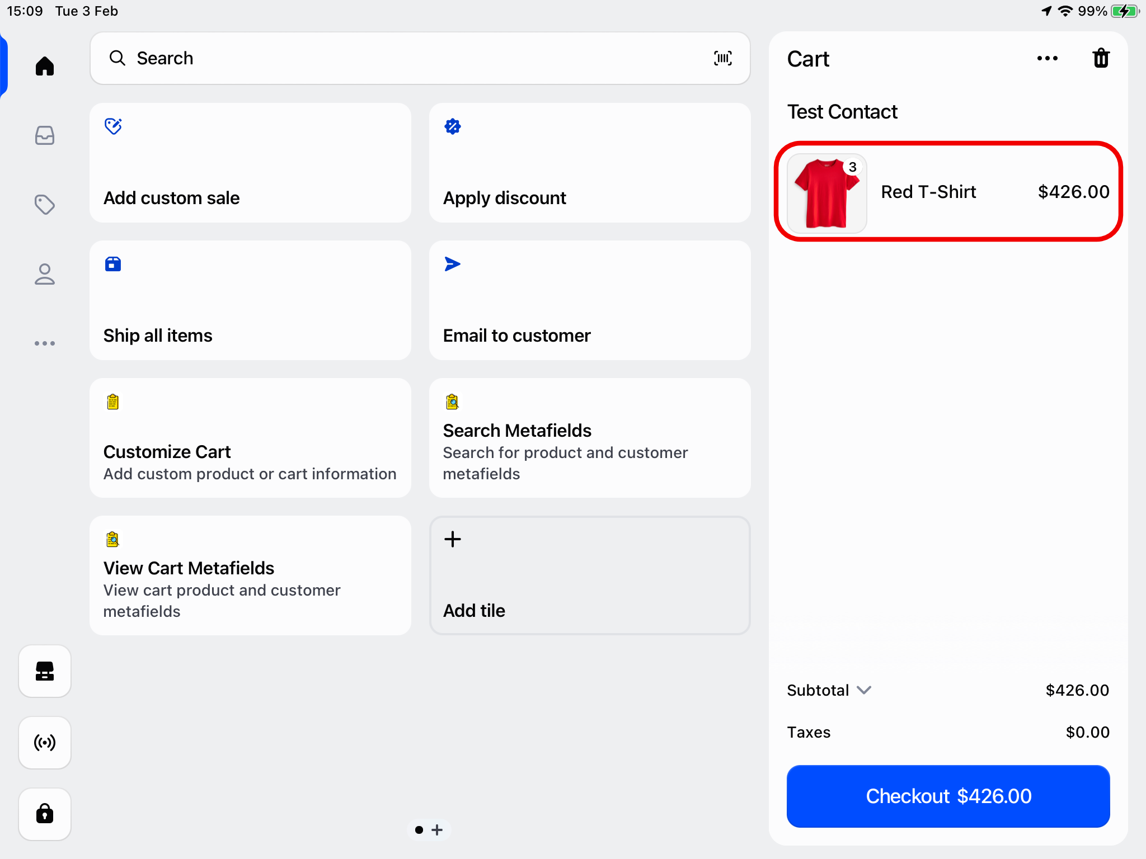Open Customers via the person sidebar icon

45,274
